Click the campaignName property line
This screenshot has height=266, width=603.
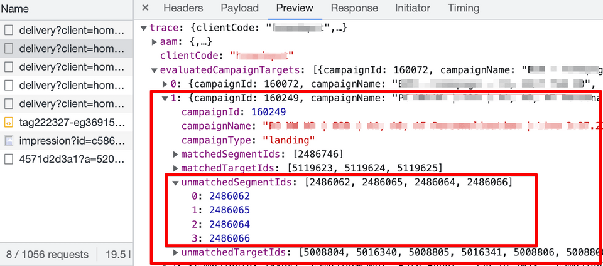(x=392, y=126)
